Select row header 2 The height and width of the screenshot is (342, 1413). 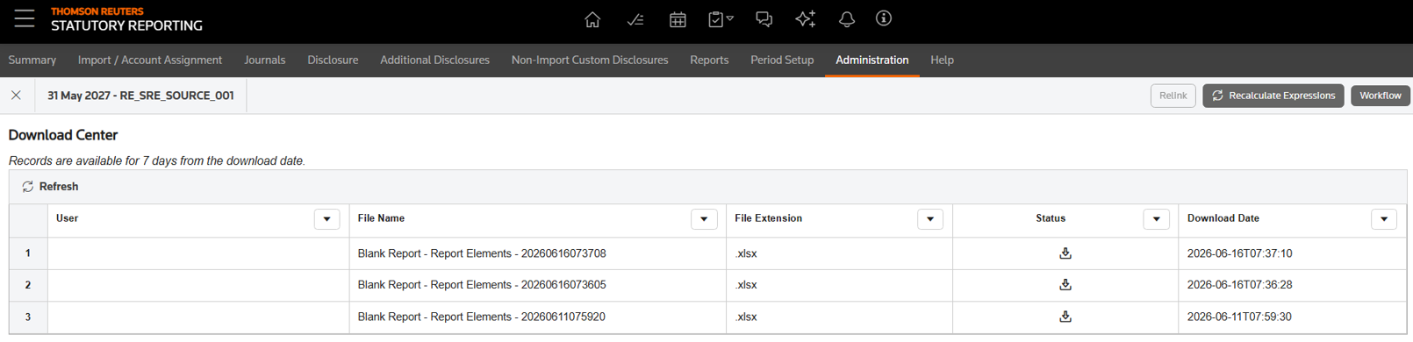pos(28,285)
